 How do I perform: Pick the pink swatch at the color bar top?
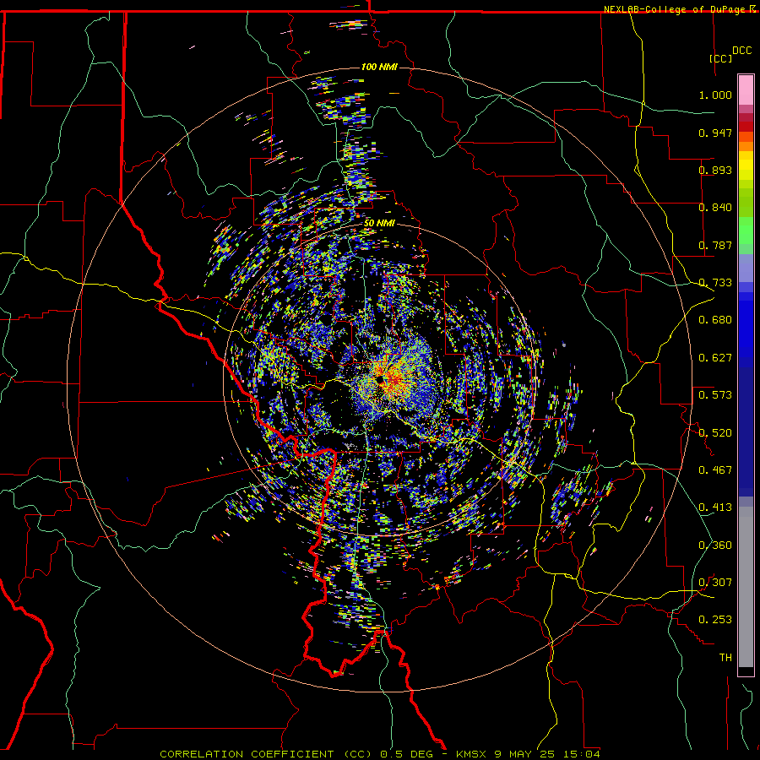(x=746, y=90)
